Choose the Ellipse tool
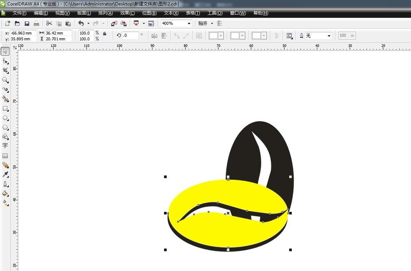 pos(5,118)
